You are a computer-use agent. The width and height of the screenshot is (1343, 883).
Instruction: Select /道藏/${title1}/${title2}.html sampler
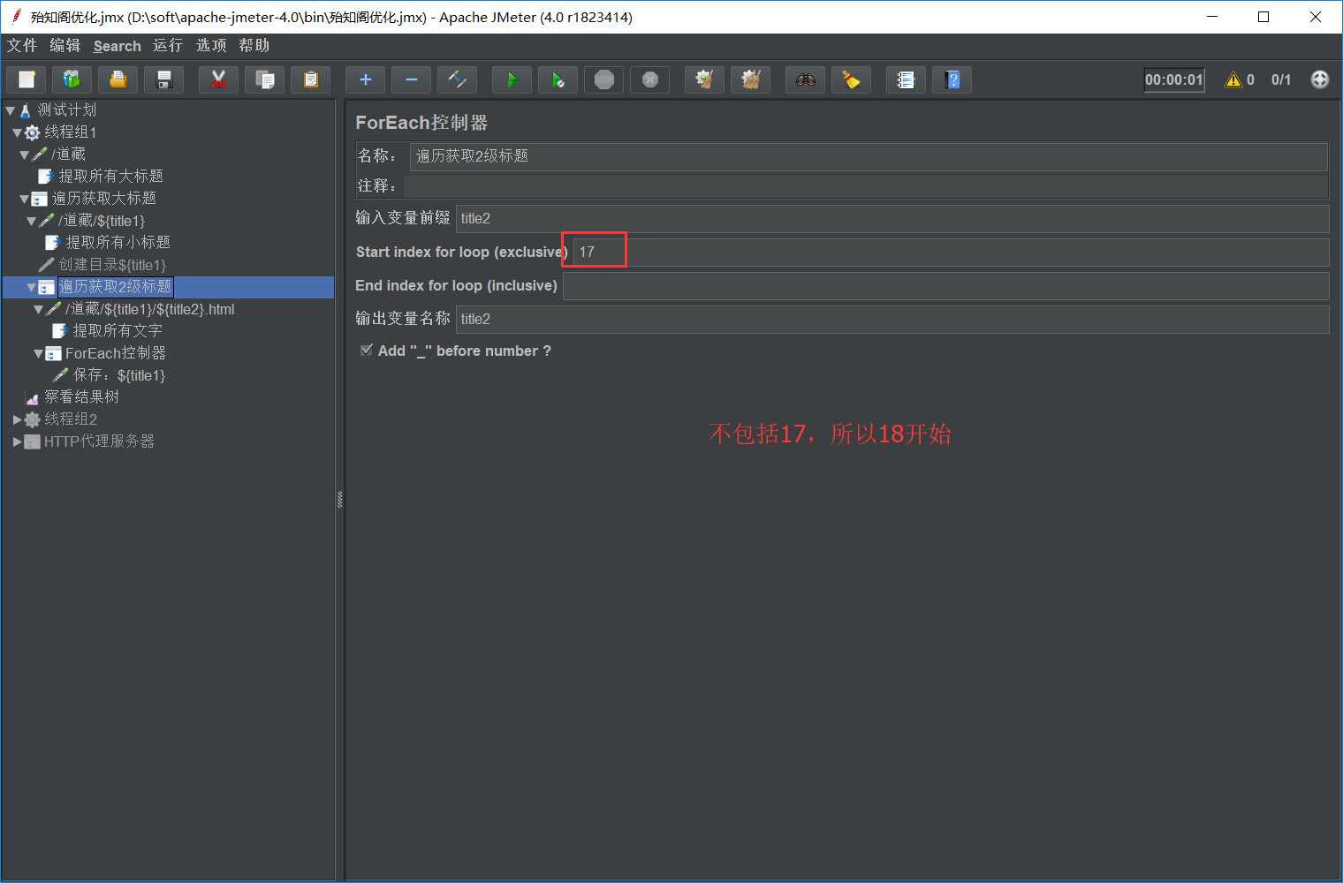[150, 309]
